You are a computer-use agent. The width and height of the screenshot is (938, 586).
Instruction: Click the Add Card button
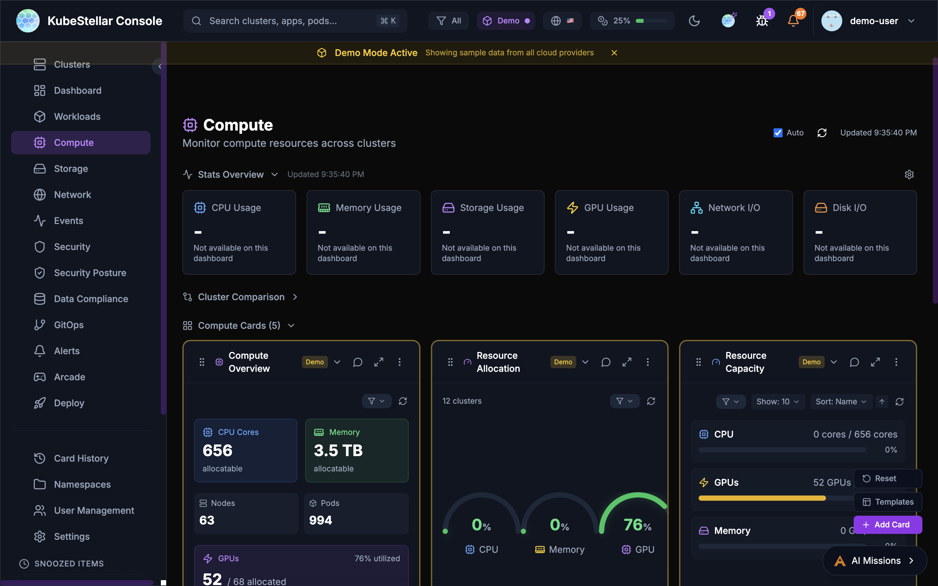[x=888, y=524]
